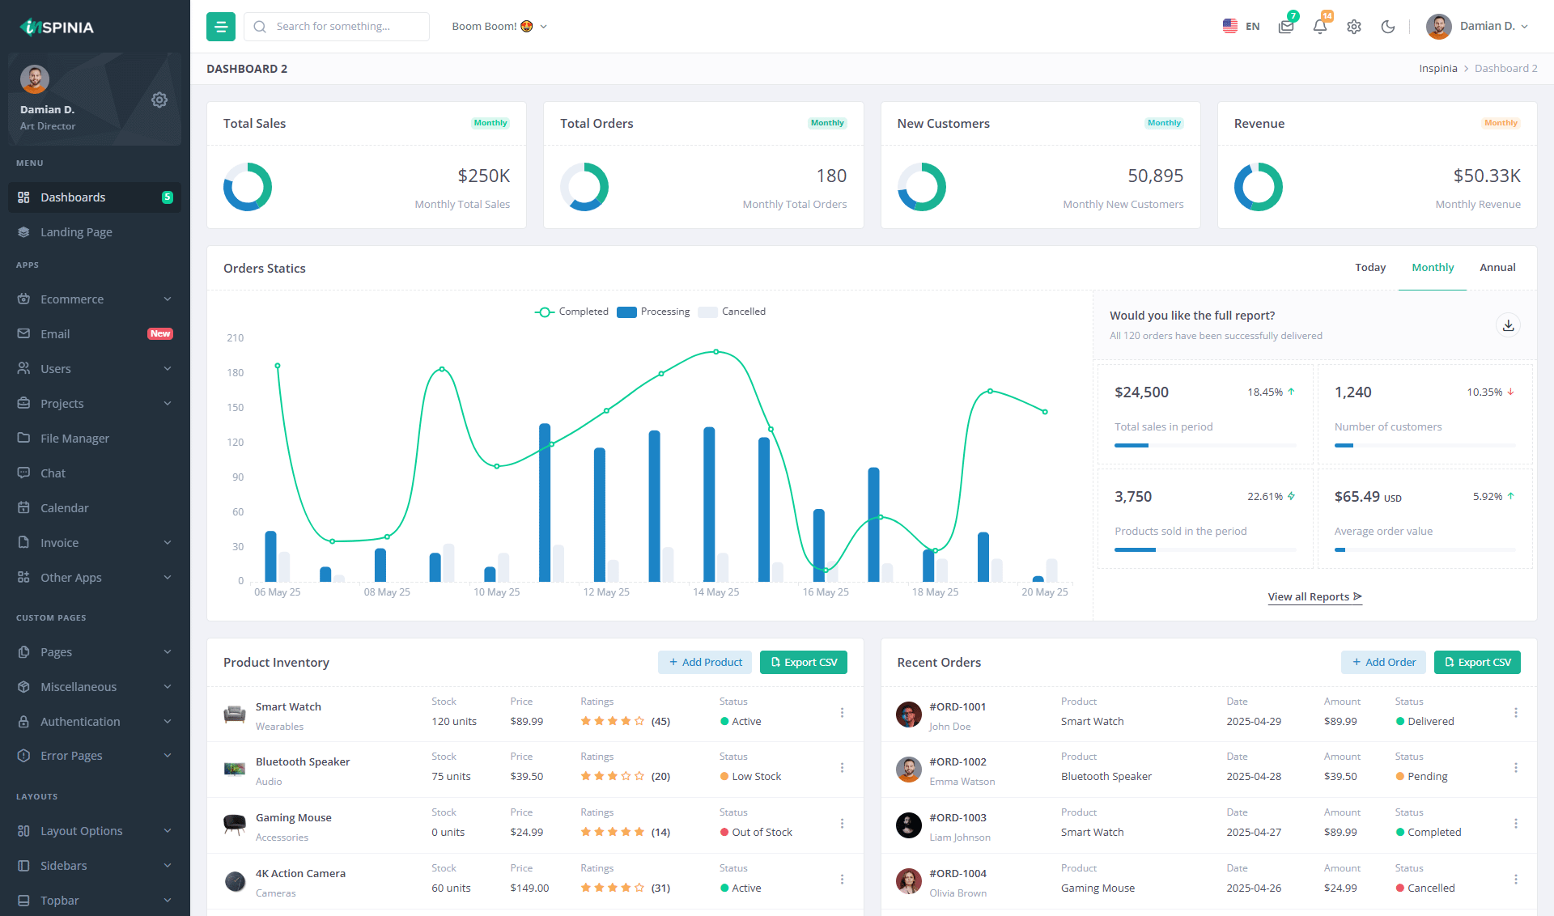Click the settings gear in the topbar
The image size is (1554, 916).
tap(1354, 26)
